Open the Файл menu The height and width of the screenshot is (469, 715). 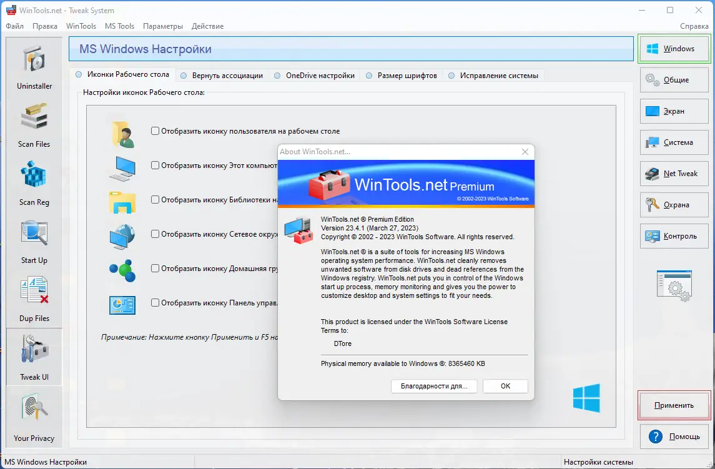[14, 26]
